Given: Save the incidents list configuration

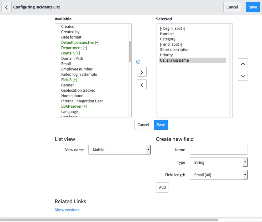Looking at the screenshot, I should pyautogui.click(x=253, y=7).
